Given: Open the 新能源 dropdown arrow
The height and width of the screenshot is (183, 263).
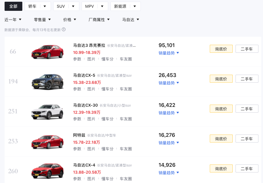Looking at the screenshot, I should [x=135, y=6].
